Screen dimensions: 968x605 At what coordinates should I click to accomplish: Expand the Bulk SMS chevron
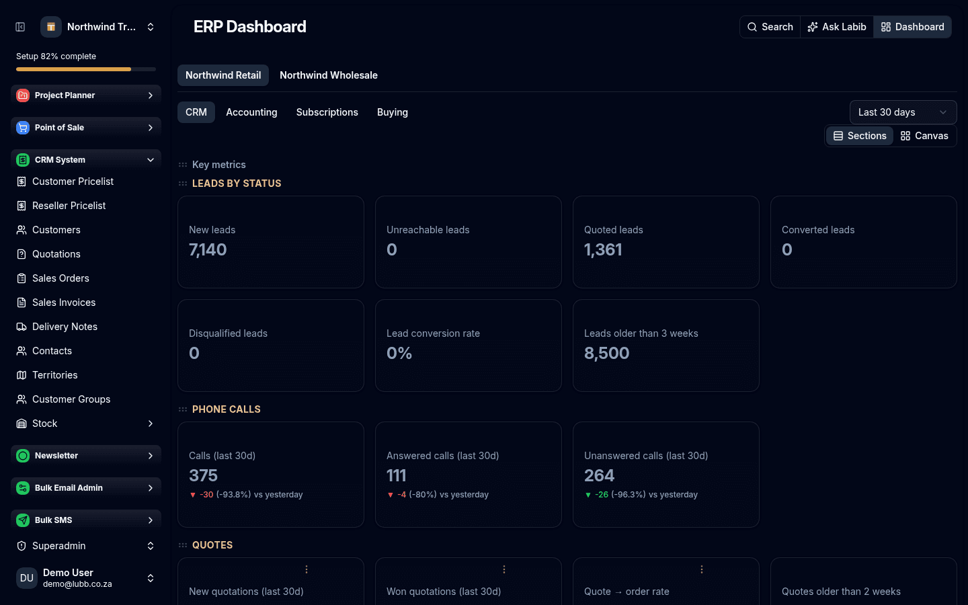click(x=151, y=520)
